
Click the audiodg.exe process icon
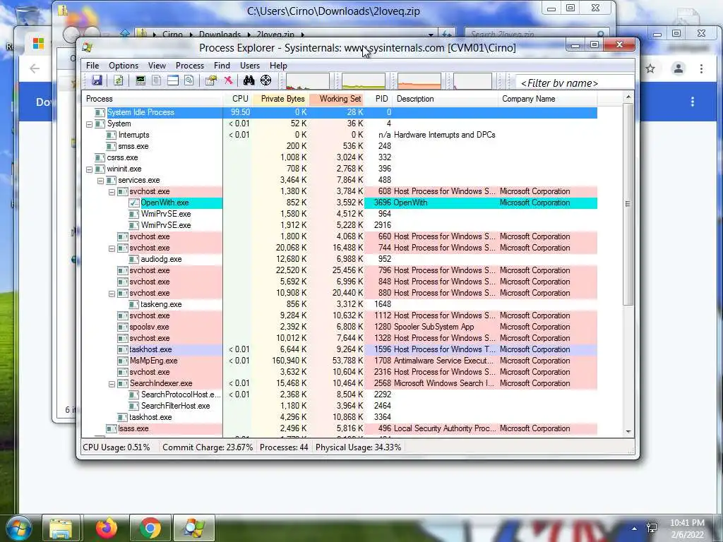point(133,259)
